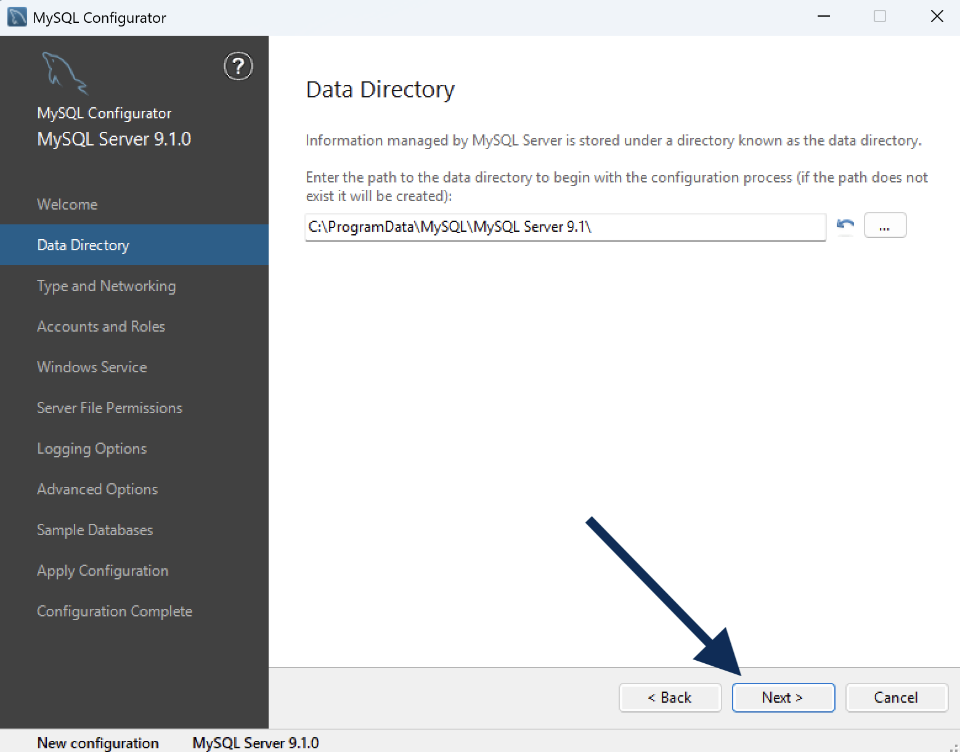Minimize the MySQL Configurator window
Viewport: 960px width, 752px height.
pos(824,17)
